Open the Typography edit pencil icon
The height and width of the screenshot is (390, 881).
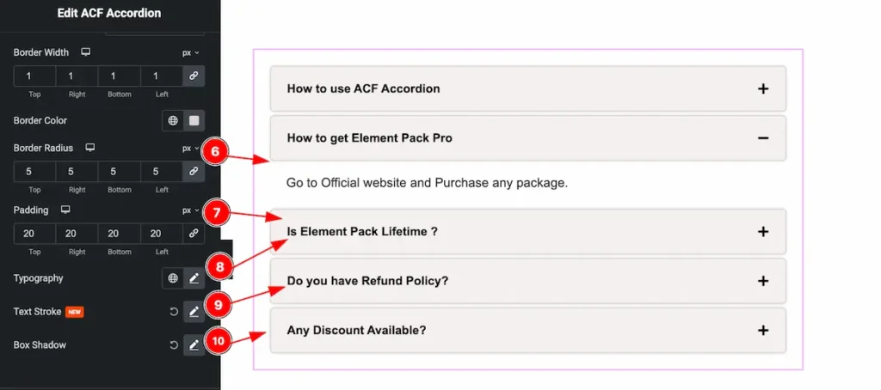pyautogui.click(x=194, y=278)
